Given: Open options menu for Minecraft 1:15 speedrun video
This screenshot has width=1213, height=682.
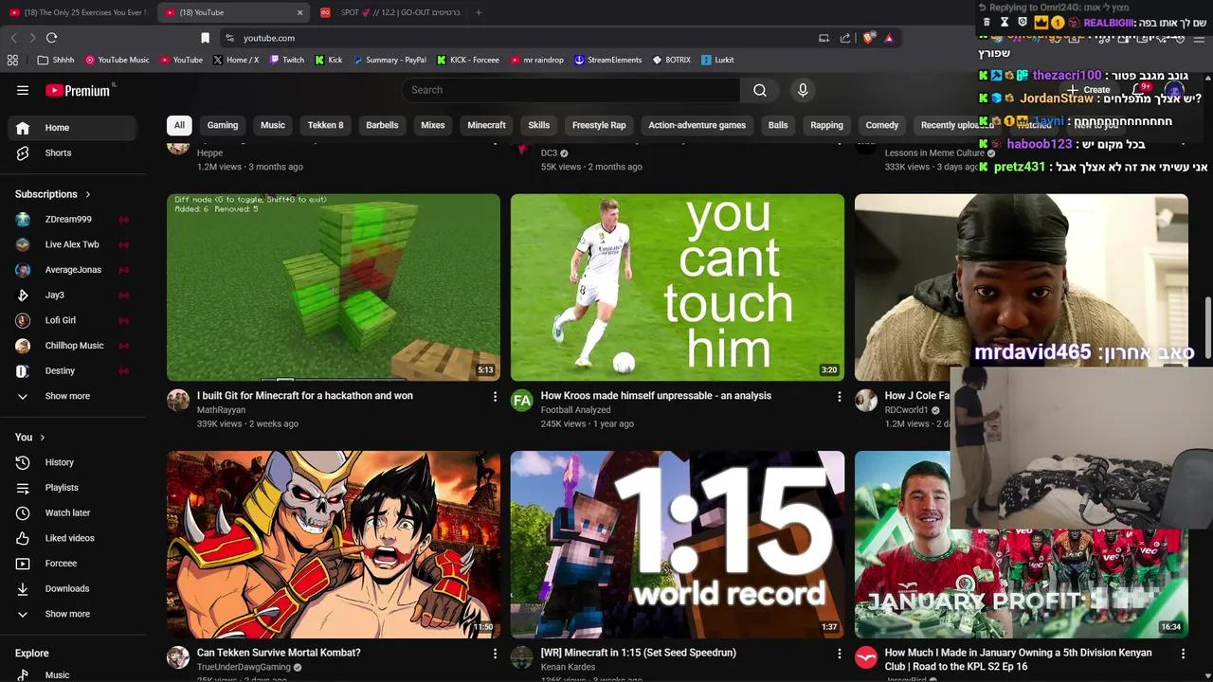Looking at the screenshot, I should [839, 654].
